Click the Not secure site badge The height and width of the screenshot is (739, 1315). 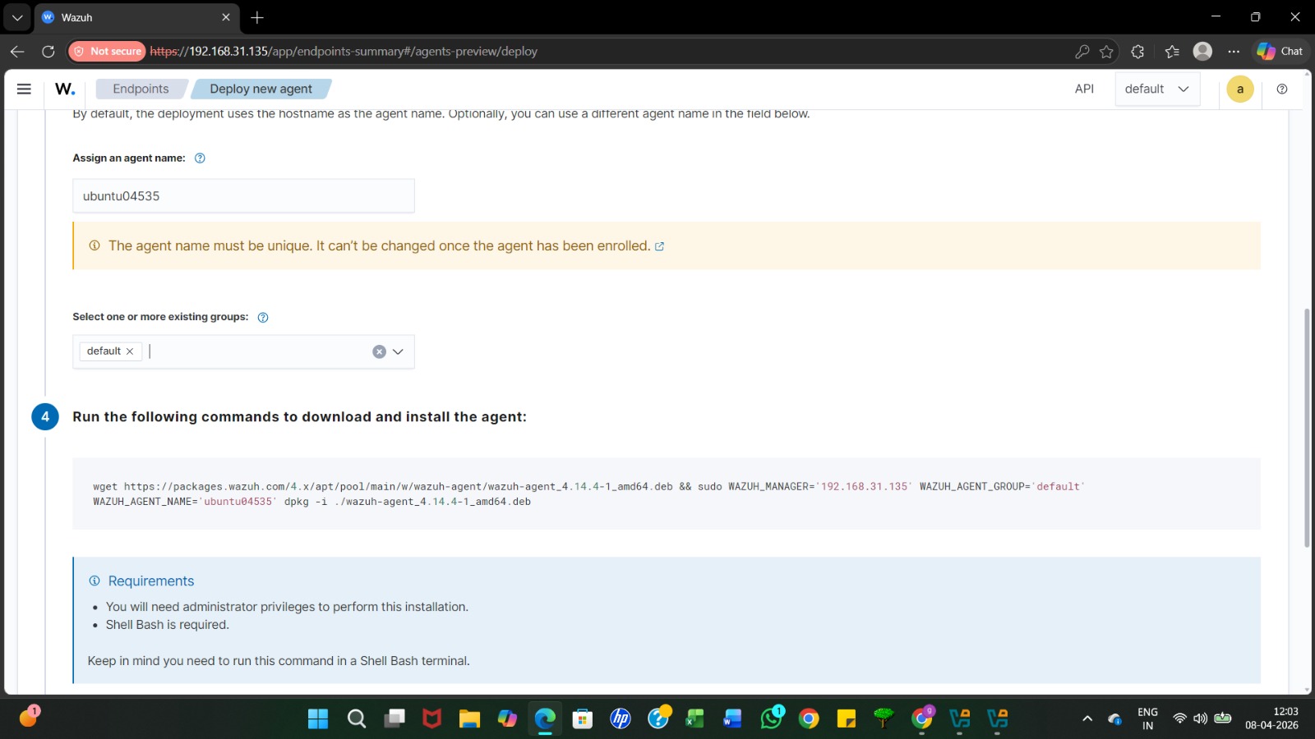tap(108, 51)
